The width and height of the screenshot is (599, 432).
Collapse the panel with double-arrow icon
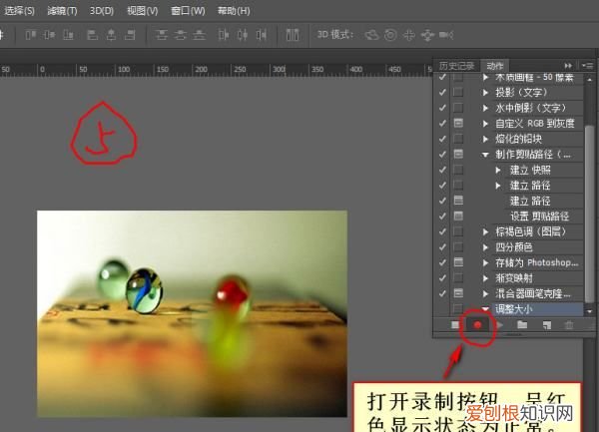[568, 66]
